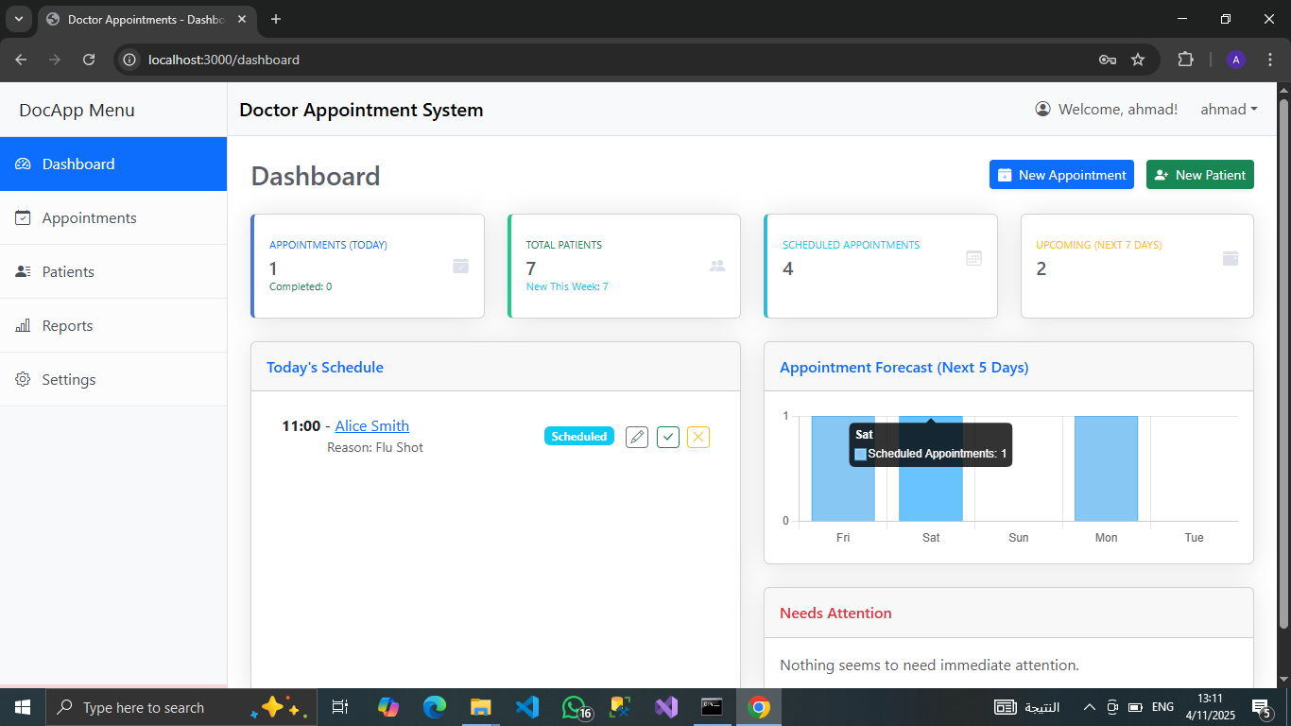Click the Chrome icon in the taskbar
1291x726 pixels.
pos(758,707)
